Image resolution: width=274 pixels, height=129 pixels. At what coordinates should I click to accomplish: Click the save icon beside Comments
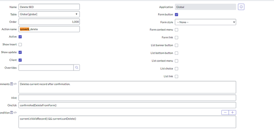(x=12, y=84)
